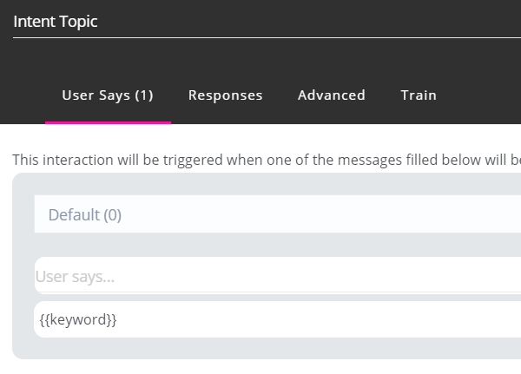Open the Advanced tab

tap(331, 95)
